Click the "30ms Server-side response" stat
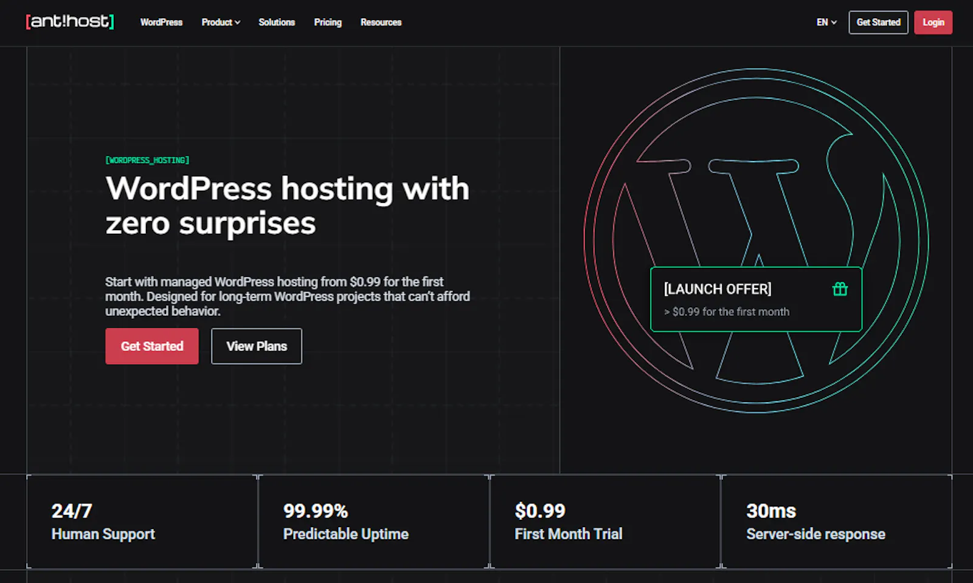This screenshot has height=583, width=973. 837,522
